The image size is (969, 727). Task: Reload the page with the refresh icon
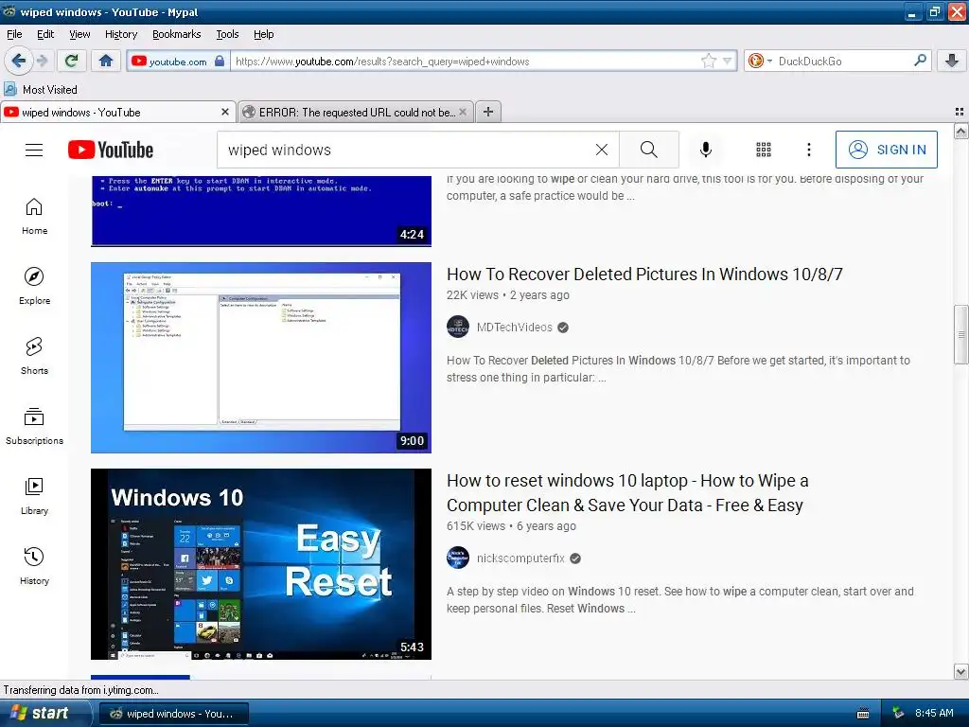(72, 61)
